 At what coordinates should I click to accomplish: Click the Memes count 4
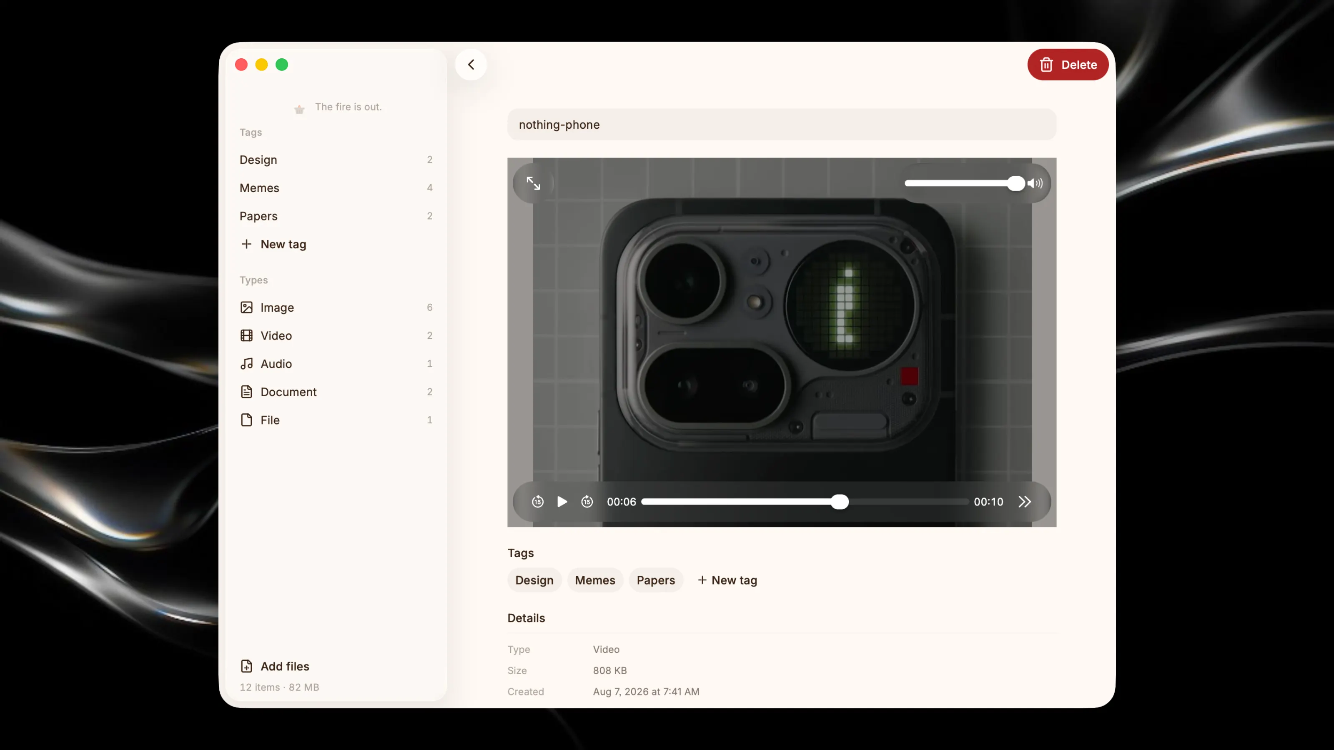(x=429, y=188)
